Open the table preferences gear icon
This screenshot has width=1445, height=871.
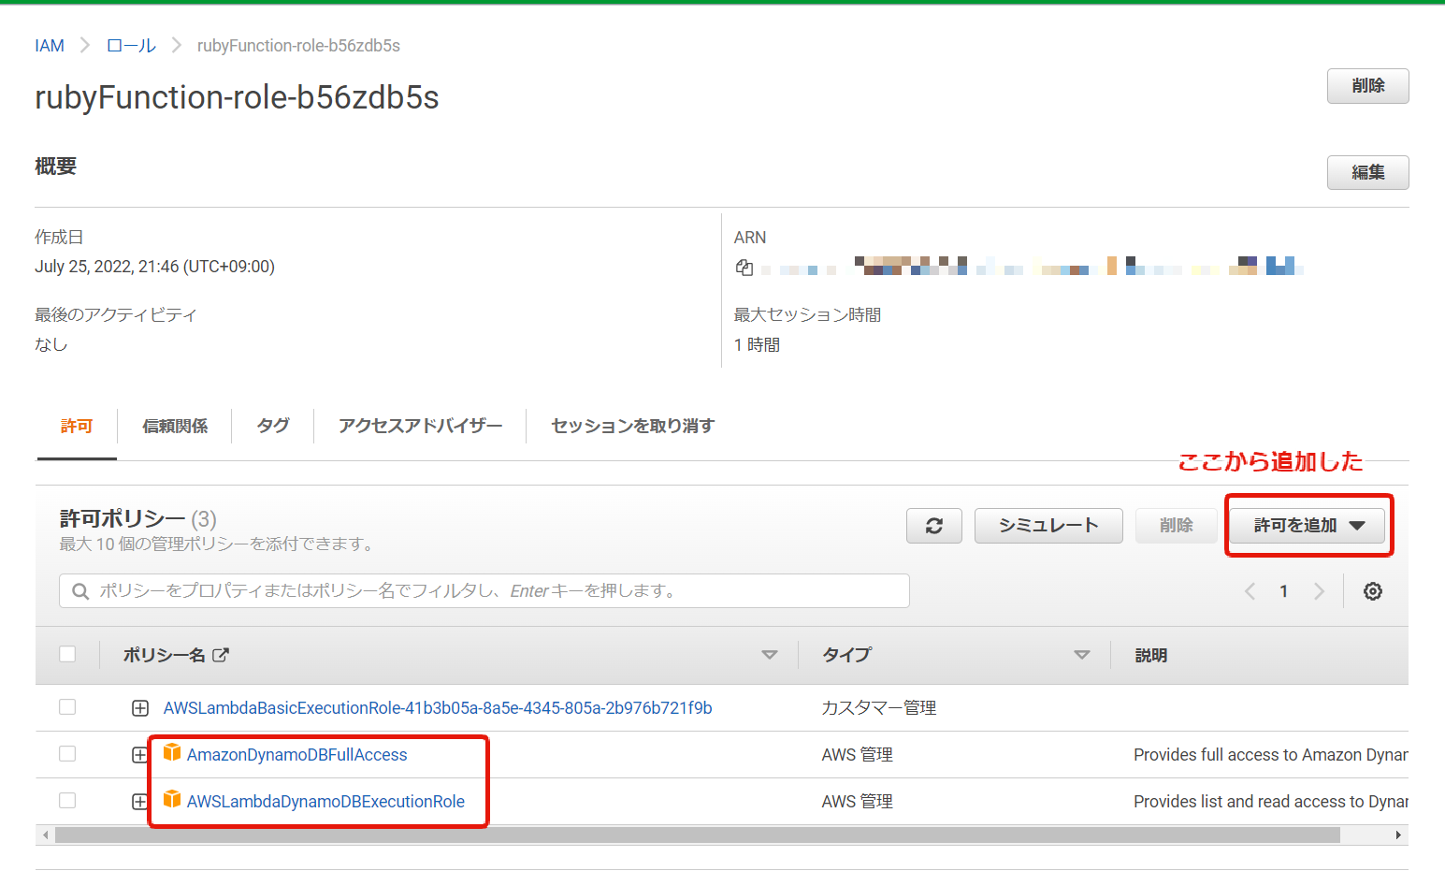point(1373,591)
